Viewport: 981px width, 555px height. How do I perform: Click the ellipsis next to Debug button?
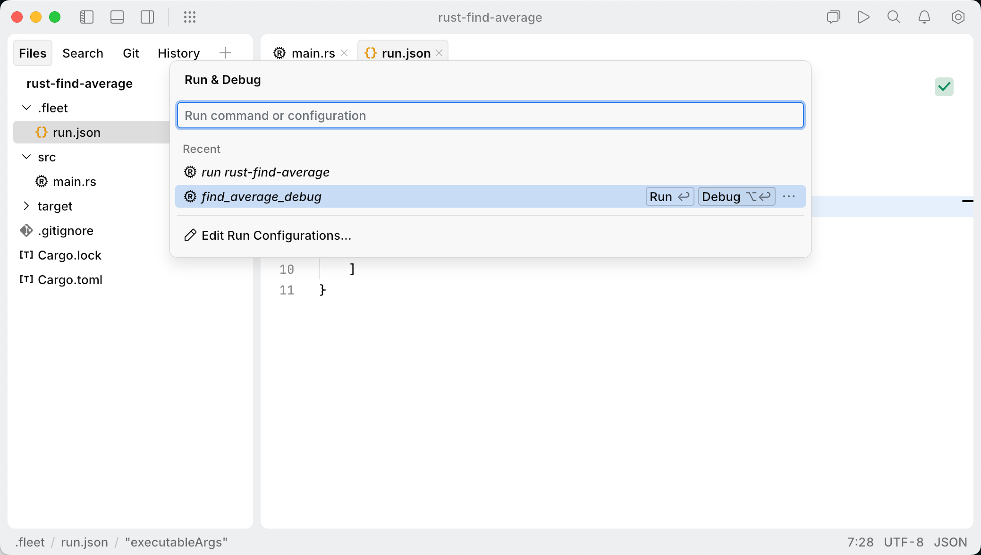click(789, 196)
